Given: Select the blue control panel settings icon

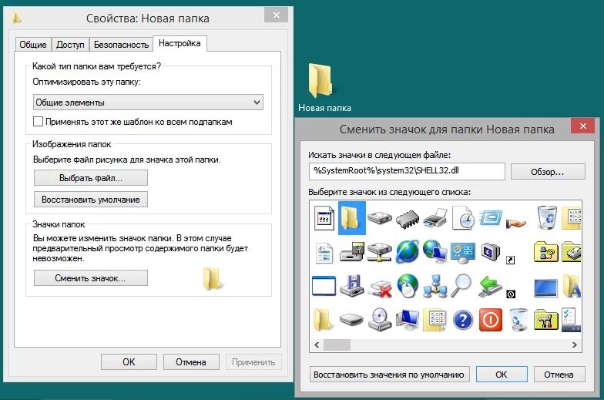Looking at the screenshot, I should point(462,253).
